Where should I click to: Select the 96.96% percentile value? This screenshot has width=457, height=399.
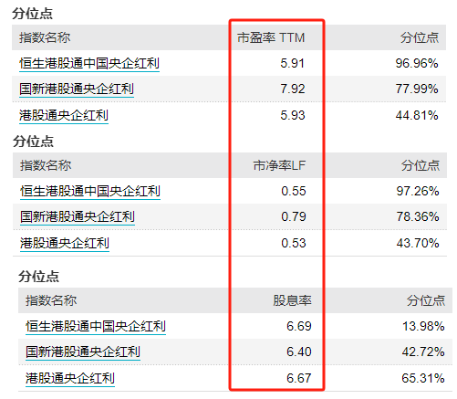(417, 63)
